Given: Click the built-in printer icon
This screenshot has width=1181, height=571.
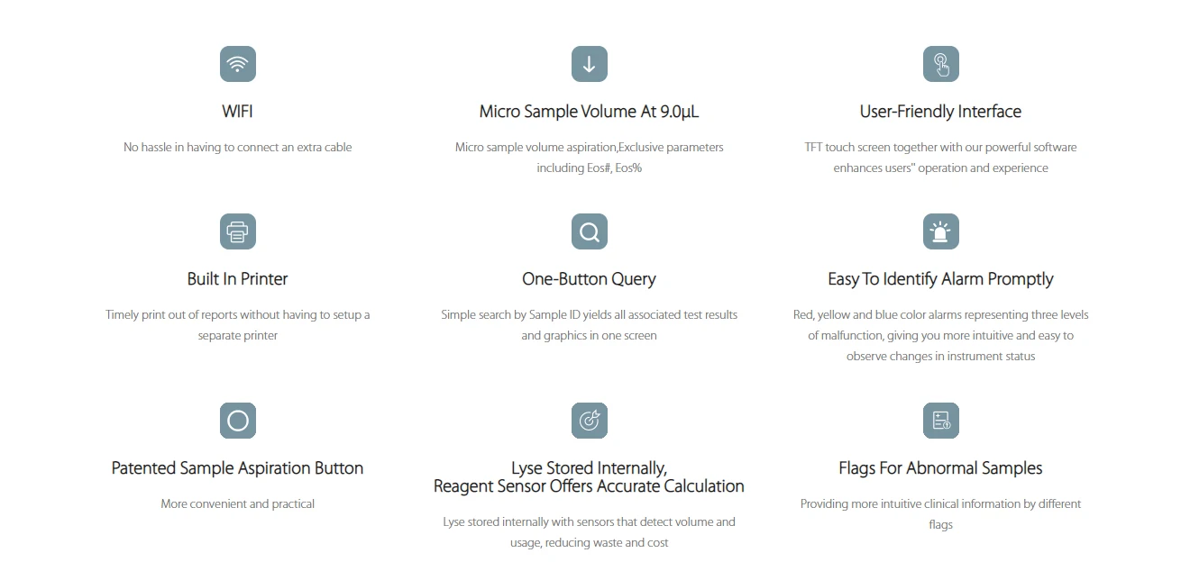Looking at the screenshot, I should click(x=238, y=231).
